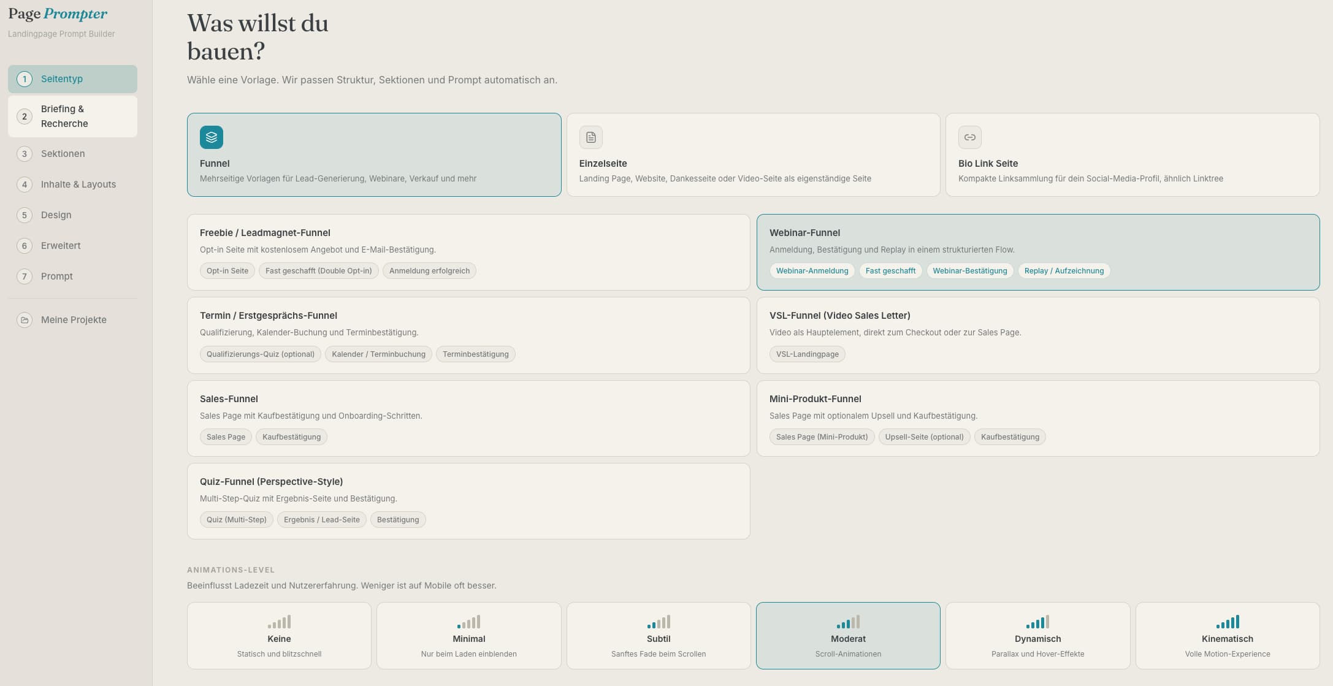Select the Moderat animation level
The width and height of the screenshot is (1333, 686).
848,636
